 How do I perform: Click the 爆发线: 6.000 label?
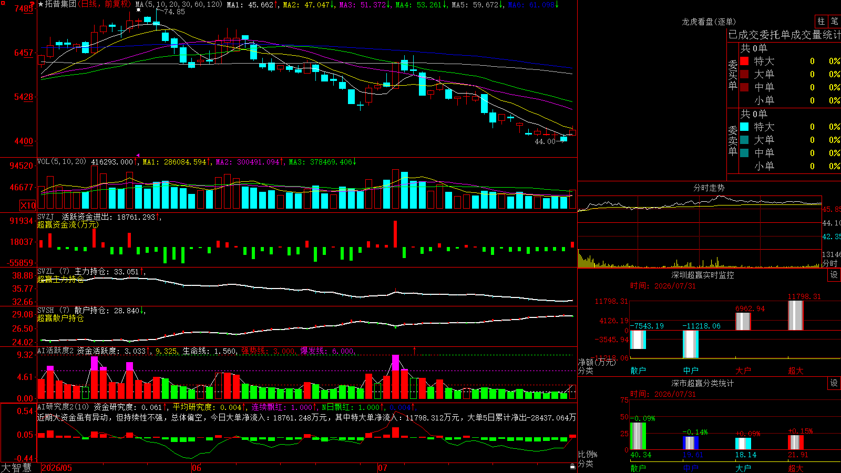pyautogui.click(x=328, y=351)
